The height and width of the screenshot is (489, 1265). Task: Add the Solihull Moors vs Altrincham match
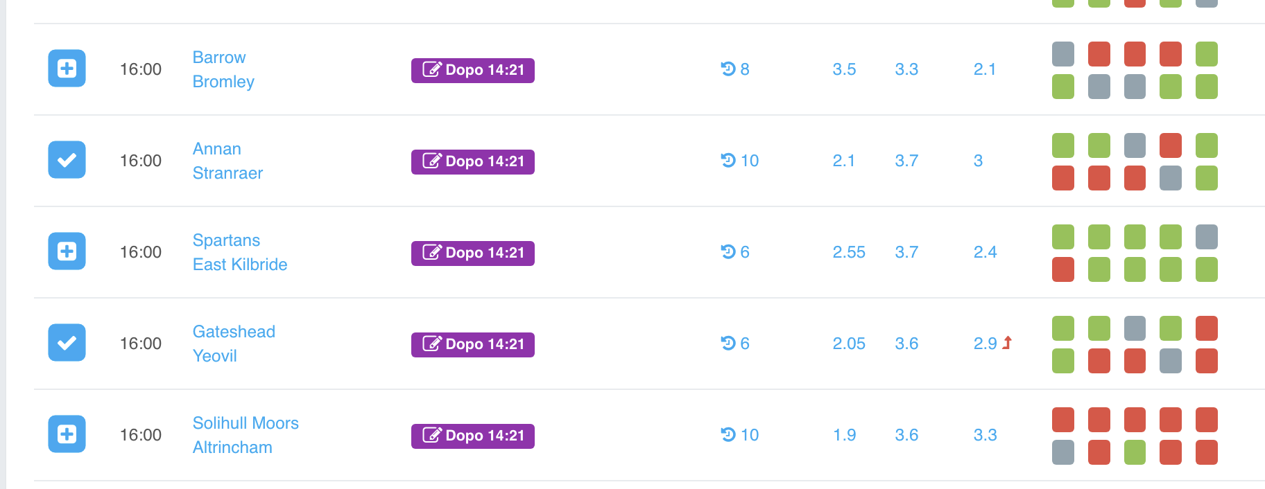coord(67,434)
